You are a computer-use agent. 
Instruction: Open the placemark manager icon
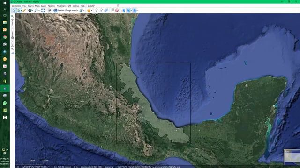[x=112, y=10]
